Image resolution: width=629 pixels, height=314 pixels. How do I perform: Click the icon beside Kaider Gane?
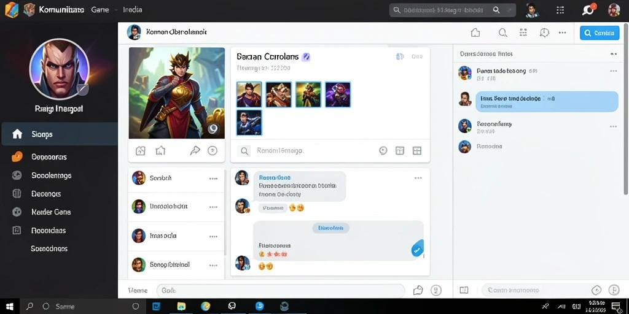tap(17, 212)
